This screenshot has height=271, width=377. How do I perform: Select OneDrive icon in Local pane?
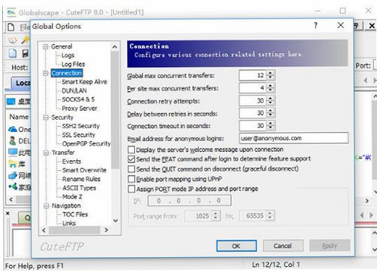pyautogui.click(x=13, y=130)
